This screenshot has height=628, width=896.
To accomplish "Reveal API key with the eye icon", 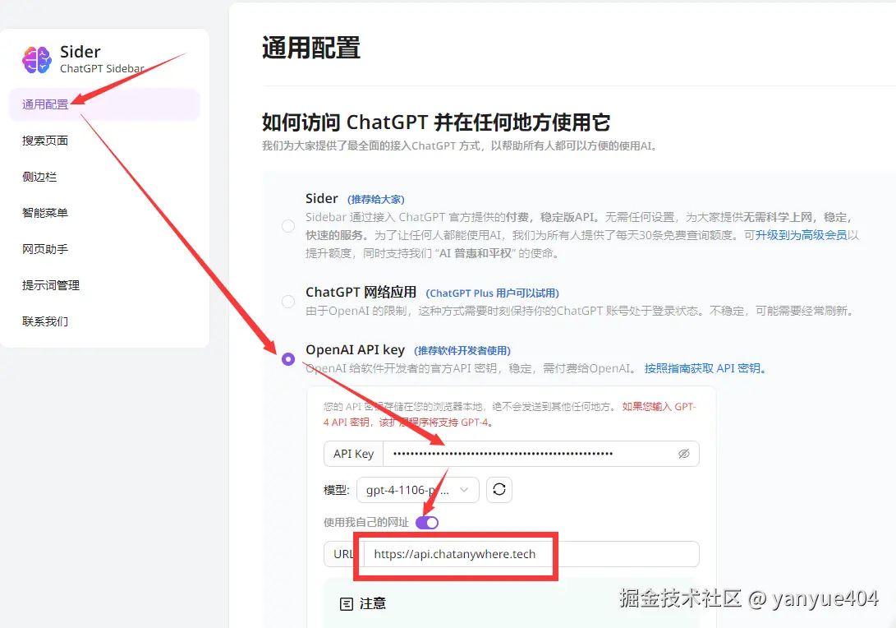I will click(x=683, y=454).
